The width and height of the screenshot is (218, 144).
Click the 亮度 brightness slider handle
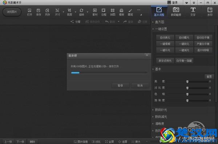click(x=187, y=82)
